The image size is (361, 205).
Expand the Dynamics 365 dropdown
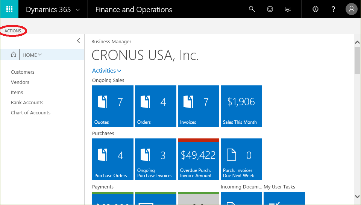pos(78,10)
